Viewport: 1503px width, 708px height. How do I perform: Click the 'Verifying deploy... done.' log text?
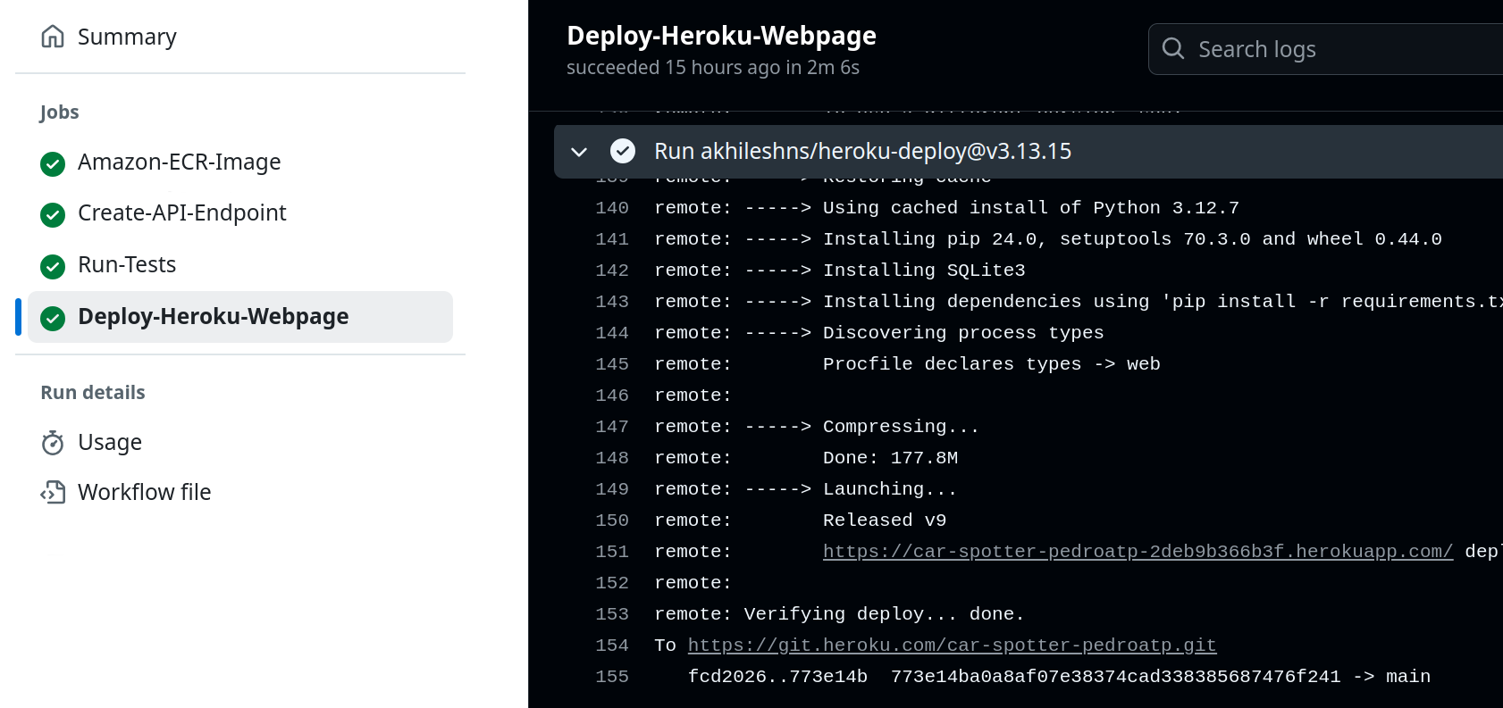point(885,614)
